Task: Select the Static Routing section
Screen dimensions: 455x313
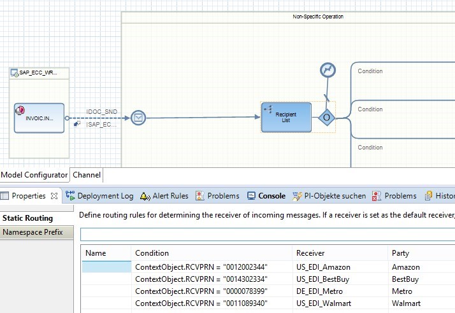Action: point(36,218)
